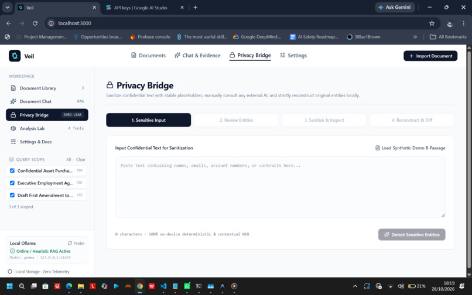Open Microsoft Edge from the taskbar
472x295 pixels.
coord(69,286)
